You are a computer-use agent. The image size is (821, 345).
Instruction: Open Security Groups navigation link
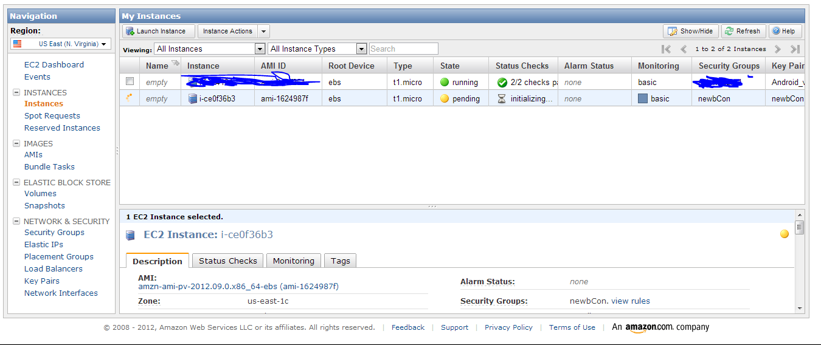(54, 232)
